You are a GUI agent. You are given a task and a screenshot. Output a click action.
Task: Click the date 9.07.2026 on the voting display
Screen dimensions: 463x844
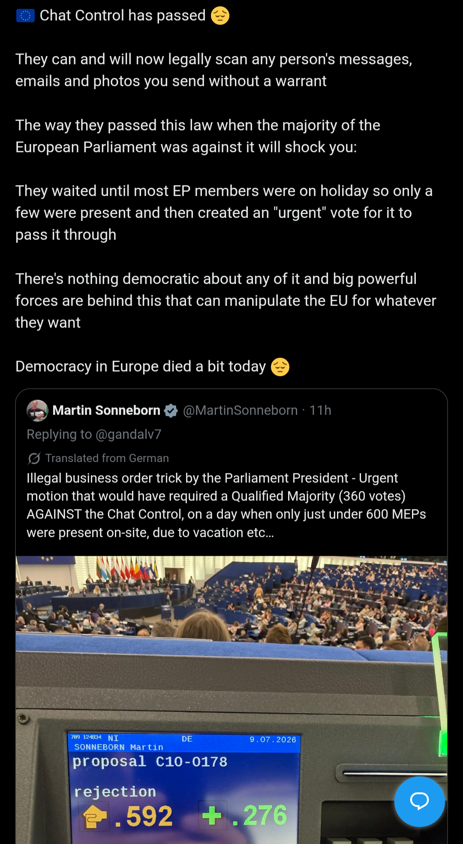click(x=273, y=739)
